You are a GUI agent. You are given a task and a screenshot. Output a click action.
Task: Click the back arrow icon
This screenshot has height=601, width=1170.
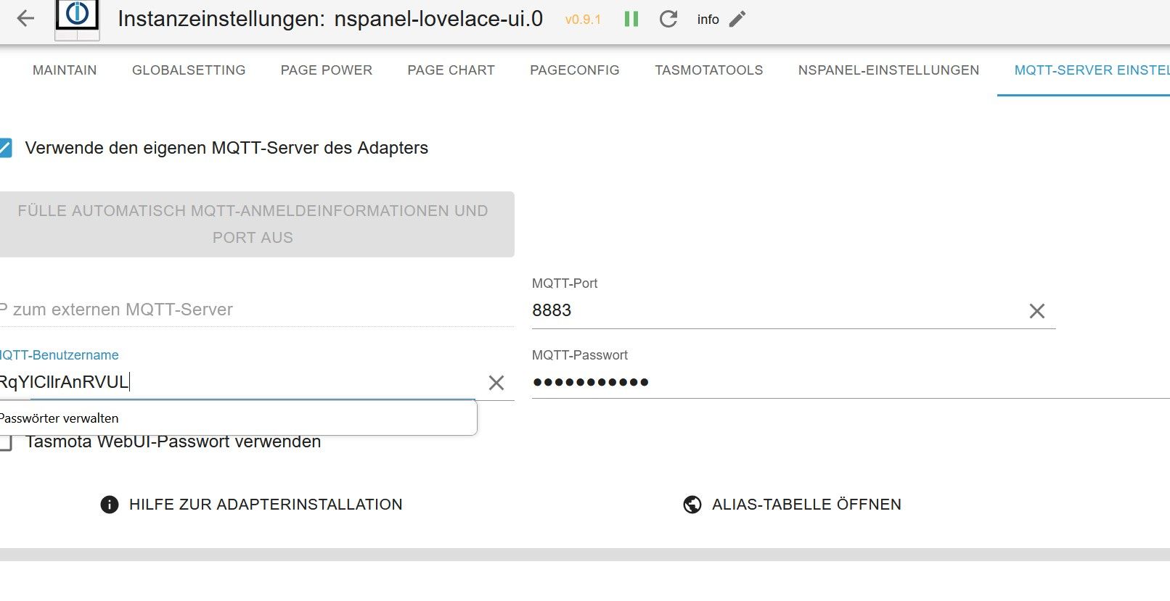(25, 19)
